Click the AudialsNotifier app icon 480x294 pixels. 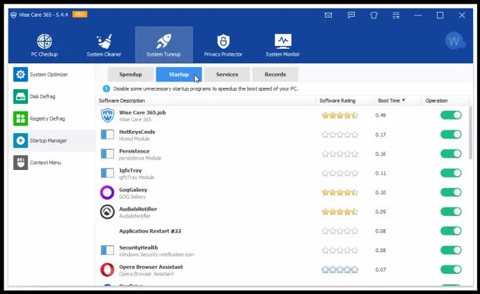(x=107, y=212)
